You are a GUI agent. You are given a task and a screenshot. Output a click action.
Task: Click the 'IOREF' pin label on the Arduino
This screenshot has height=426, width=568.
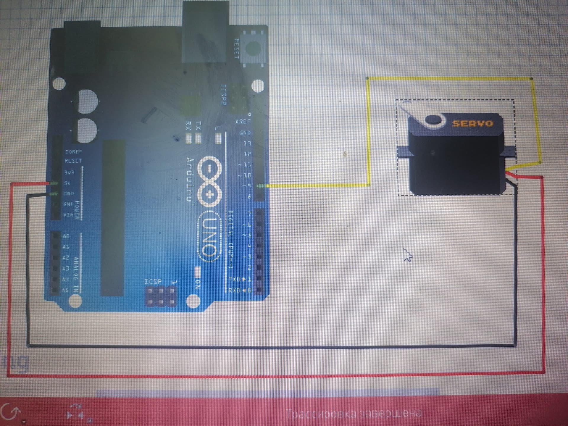(73, 152)
